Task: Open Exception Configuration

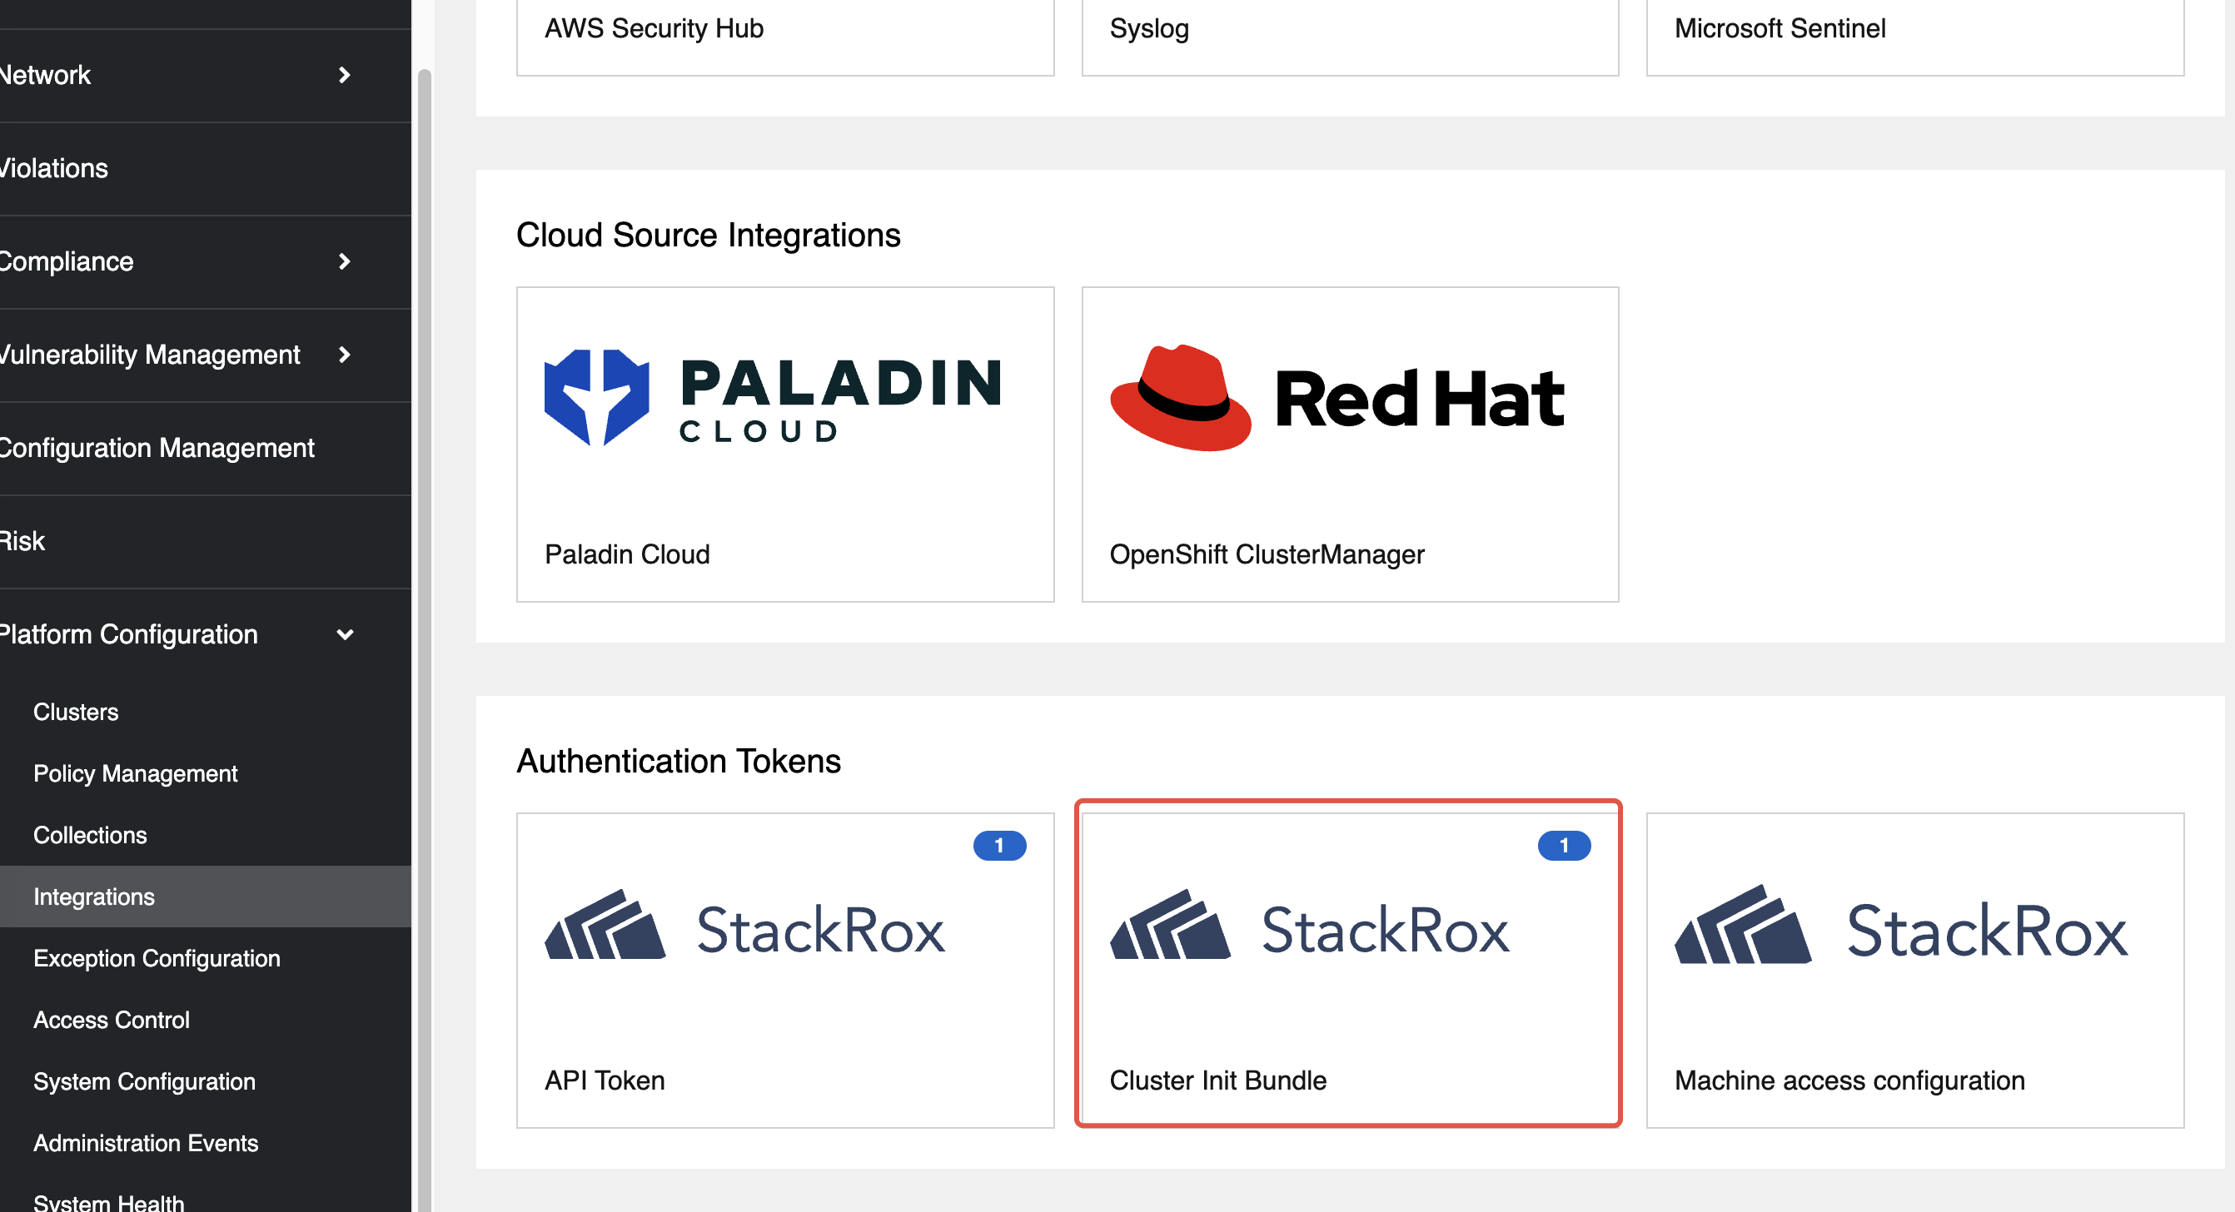Action: (206, 958)
